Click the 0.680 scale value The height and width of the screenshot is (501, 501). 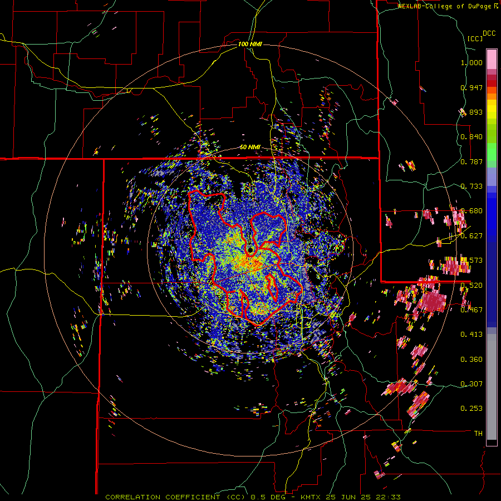471,211
